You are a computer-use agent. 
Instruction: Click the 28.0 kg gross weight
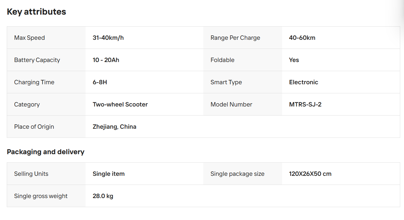coord(103,196)
